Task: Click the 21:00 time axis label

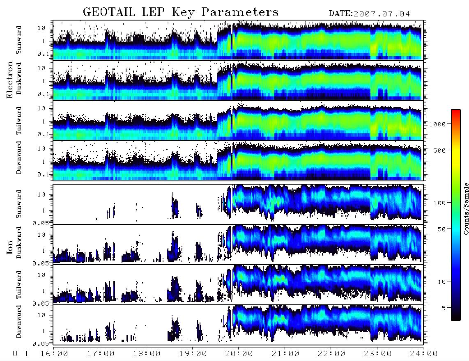Action: coord(285,354)
